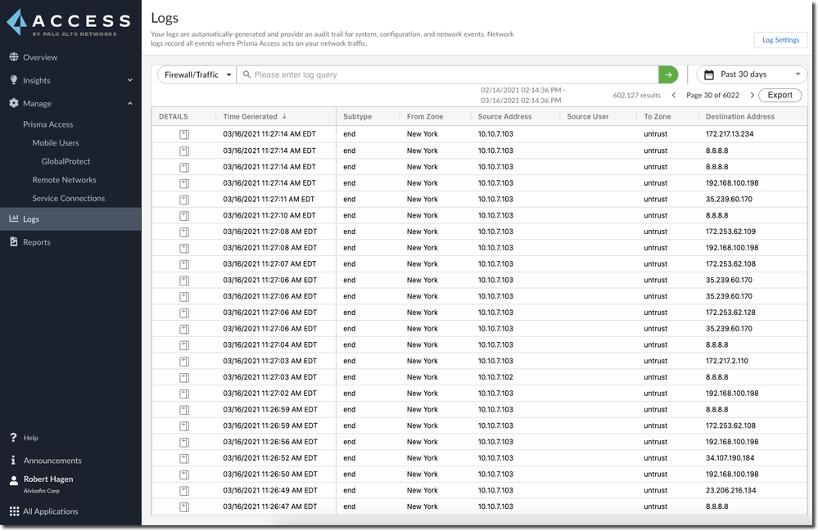Screen dimensions: 818x531
Task: Click timestamp 03/16/2021 11:27:11 AM EDT
Action: click(x=269, y=199)
